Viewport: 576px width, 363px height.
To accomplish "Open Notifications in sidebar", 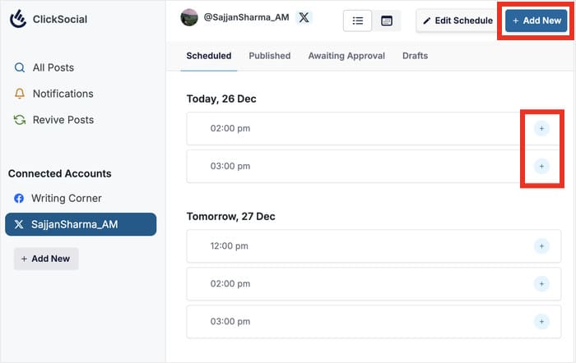I will click(x=63, y=94).
